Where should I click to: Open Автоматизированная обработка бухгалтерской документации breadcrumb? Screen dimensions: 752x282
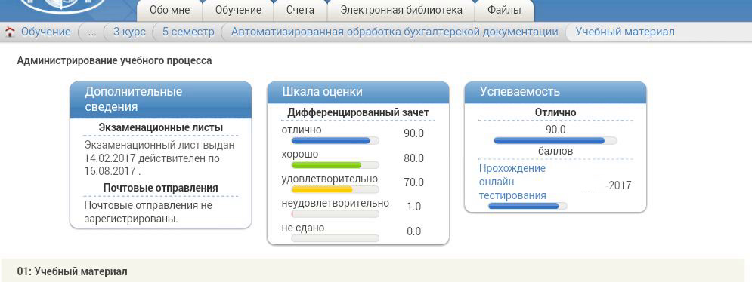pos(395,32)
